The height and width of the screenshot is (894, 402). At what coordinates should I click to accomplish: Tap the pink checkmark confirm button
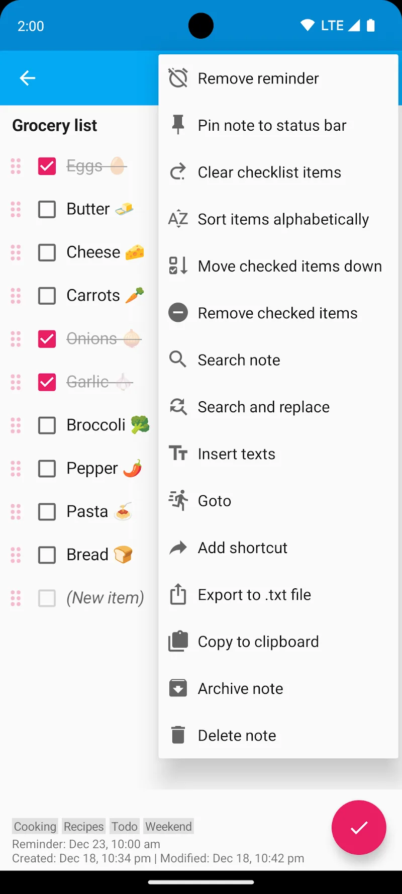click(x=359, y=828)
